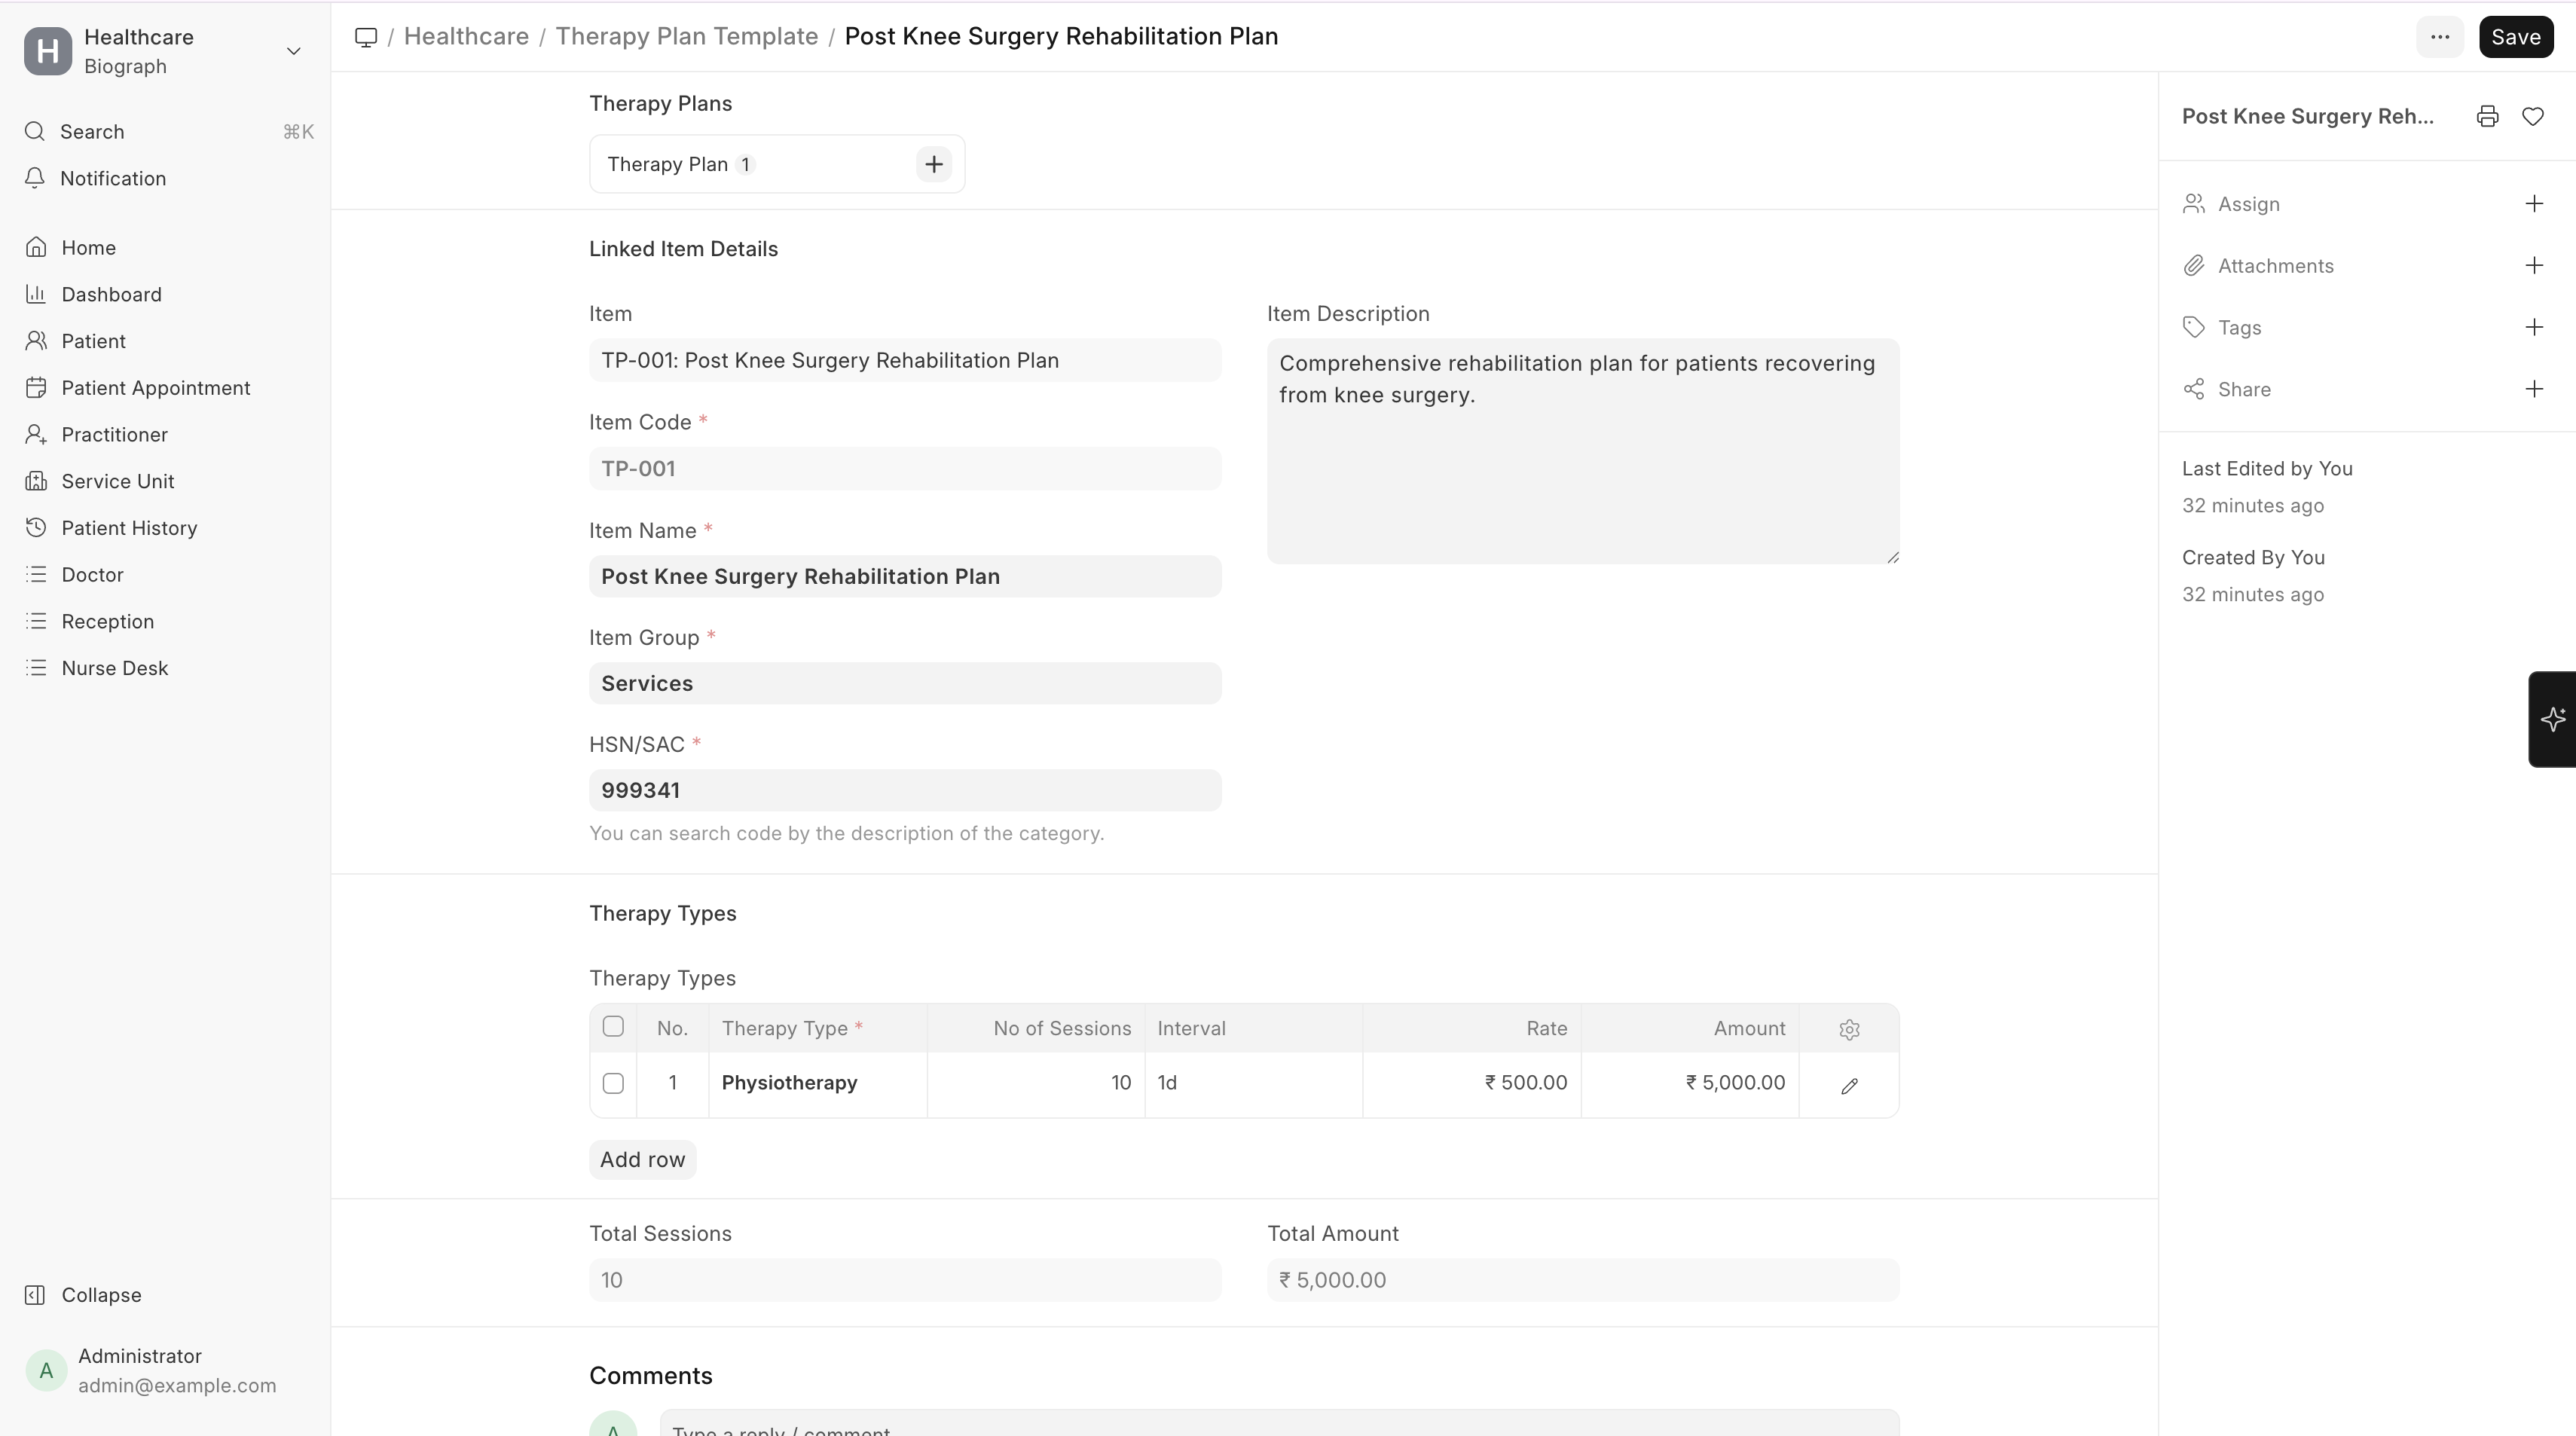Click the Save button
Viewport: 2576px width, 1436px height.
(x=2516, y=37)
